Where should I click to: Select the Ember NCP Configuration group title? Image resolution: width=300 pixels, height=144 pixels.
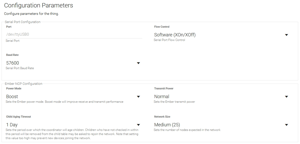click(x=24, y=84)
